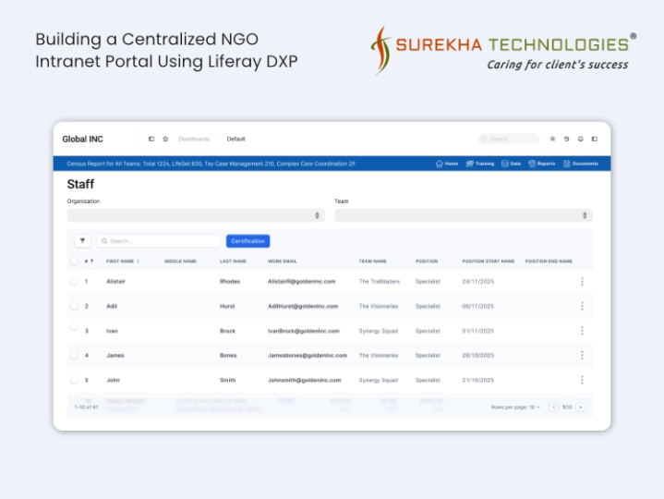The width and height of the screenshot is (664, 499).
Task: Click email IvanBrock@goldeninc.com
Action: point(304,331)
